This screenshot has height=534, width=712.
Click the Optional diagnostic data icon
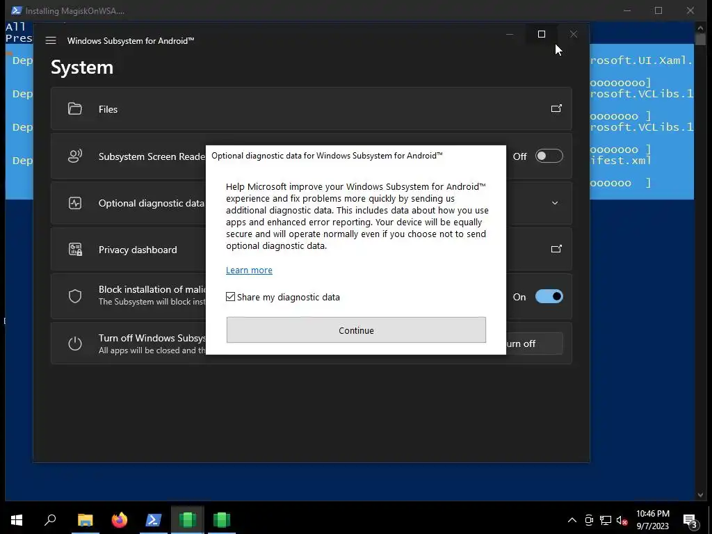pyautogui.click(x=75, y=203)
